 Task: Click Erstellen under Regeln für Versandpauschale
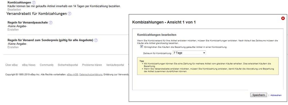[13, 30]
